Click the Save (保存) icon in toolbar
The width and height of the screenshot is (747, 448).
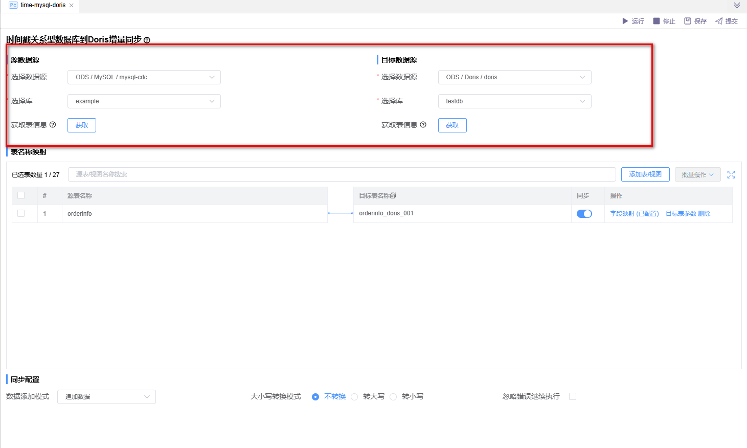click(688, 21)
